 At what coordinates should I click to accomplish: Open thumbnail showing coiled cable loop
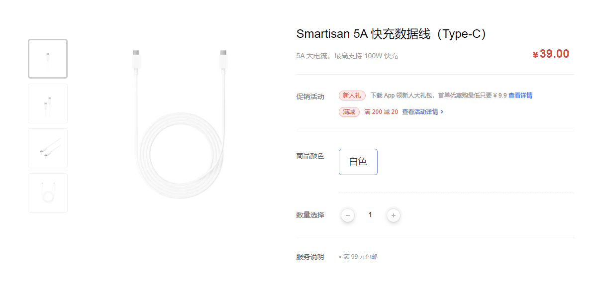48,193
